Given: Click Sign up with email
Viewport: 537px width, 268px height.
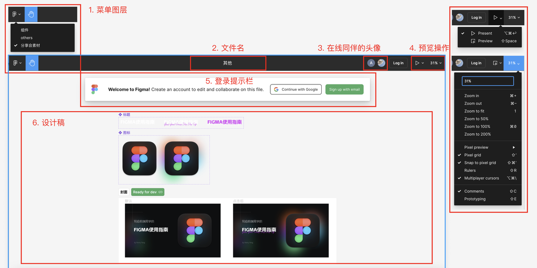Looking at the screenshot, I should (344, 89).
